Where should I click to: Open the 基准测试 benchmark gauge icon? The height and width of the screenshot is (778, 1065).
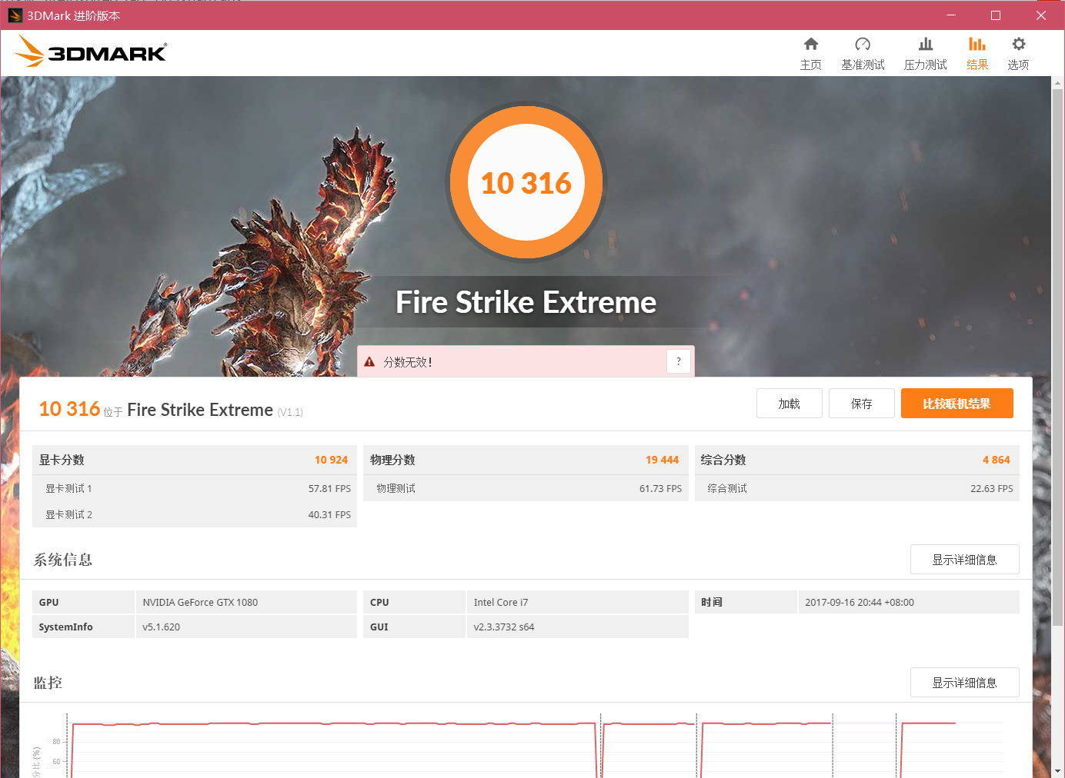click(863, 44)
